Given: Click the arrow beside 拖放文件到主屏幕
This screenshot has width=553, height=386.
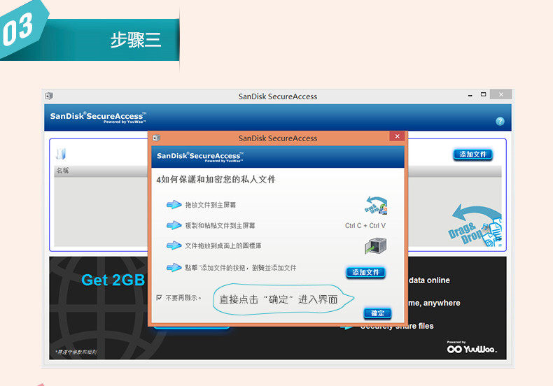Looking at the screenshot, I should coord(174,205).
